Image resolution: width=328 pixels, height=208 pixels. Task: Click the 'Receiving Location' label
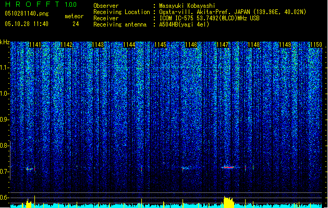point(122,12)
